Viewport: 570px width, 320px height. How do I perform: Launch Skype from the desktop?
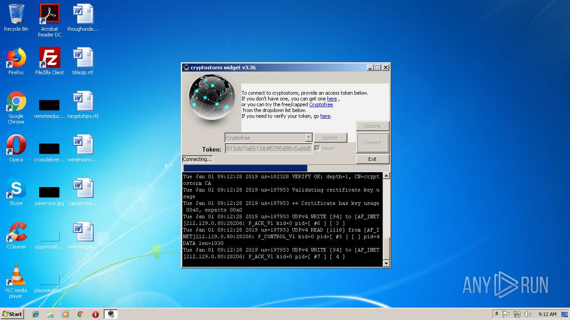16,192
